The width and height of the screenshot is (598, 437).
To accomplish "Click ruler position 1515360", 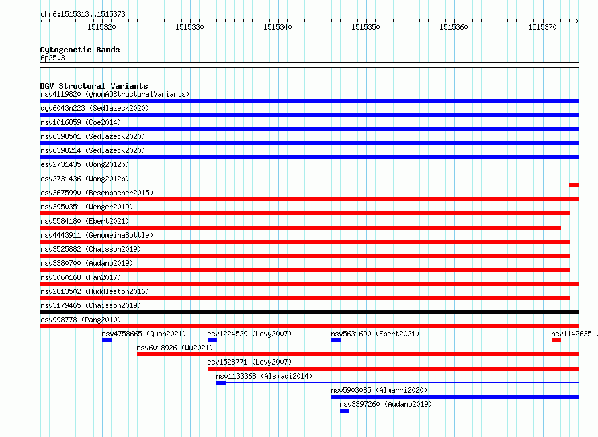I will (454, 27).
